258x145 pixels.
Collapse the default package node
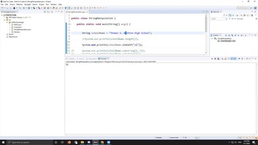pos(7,23)
